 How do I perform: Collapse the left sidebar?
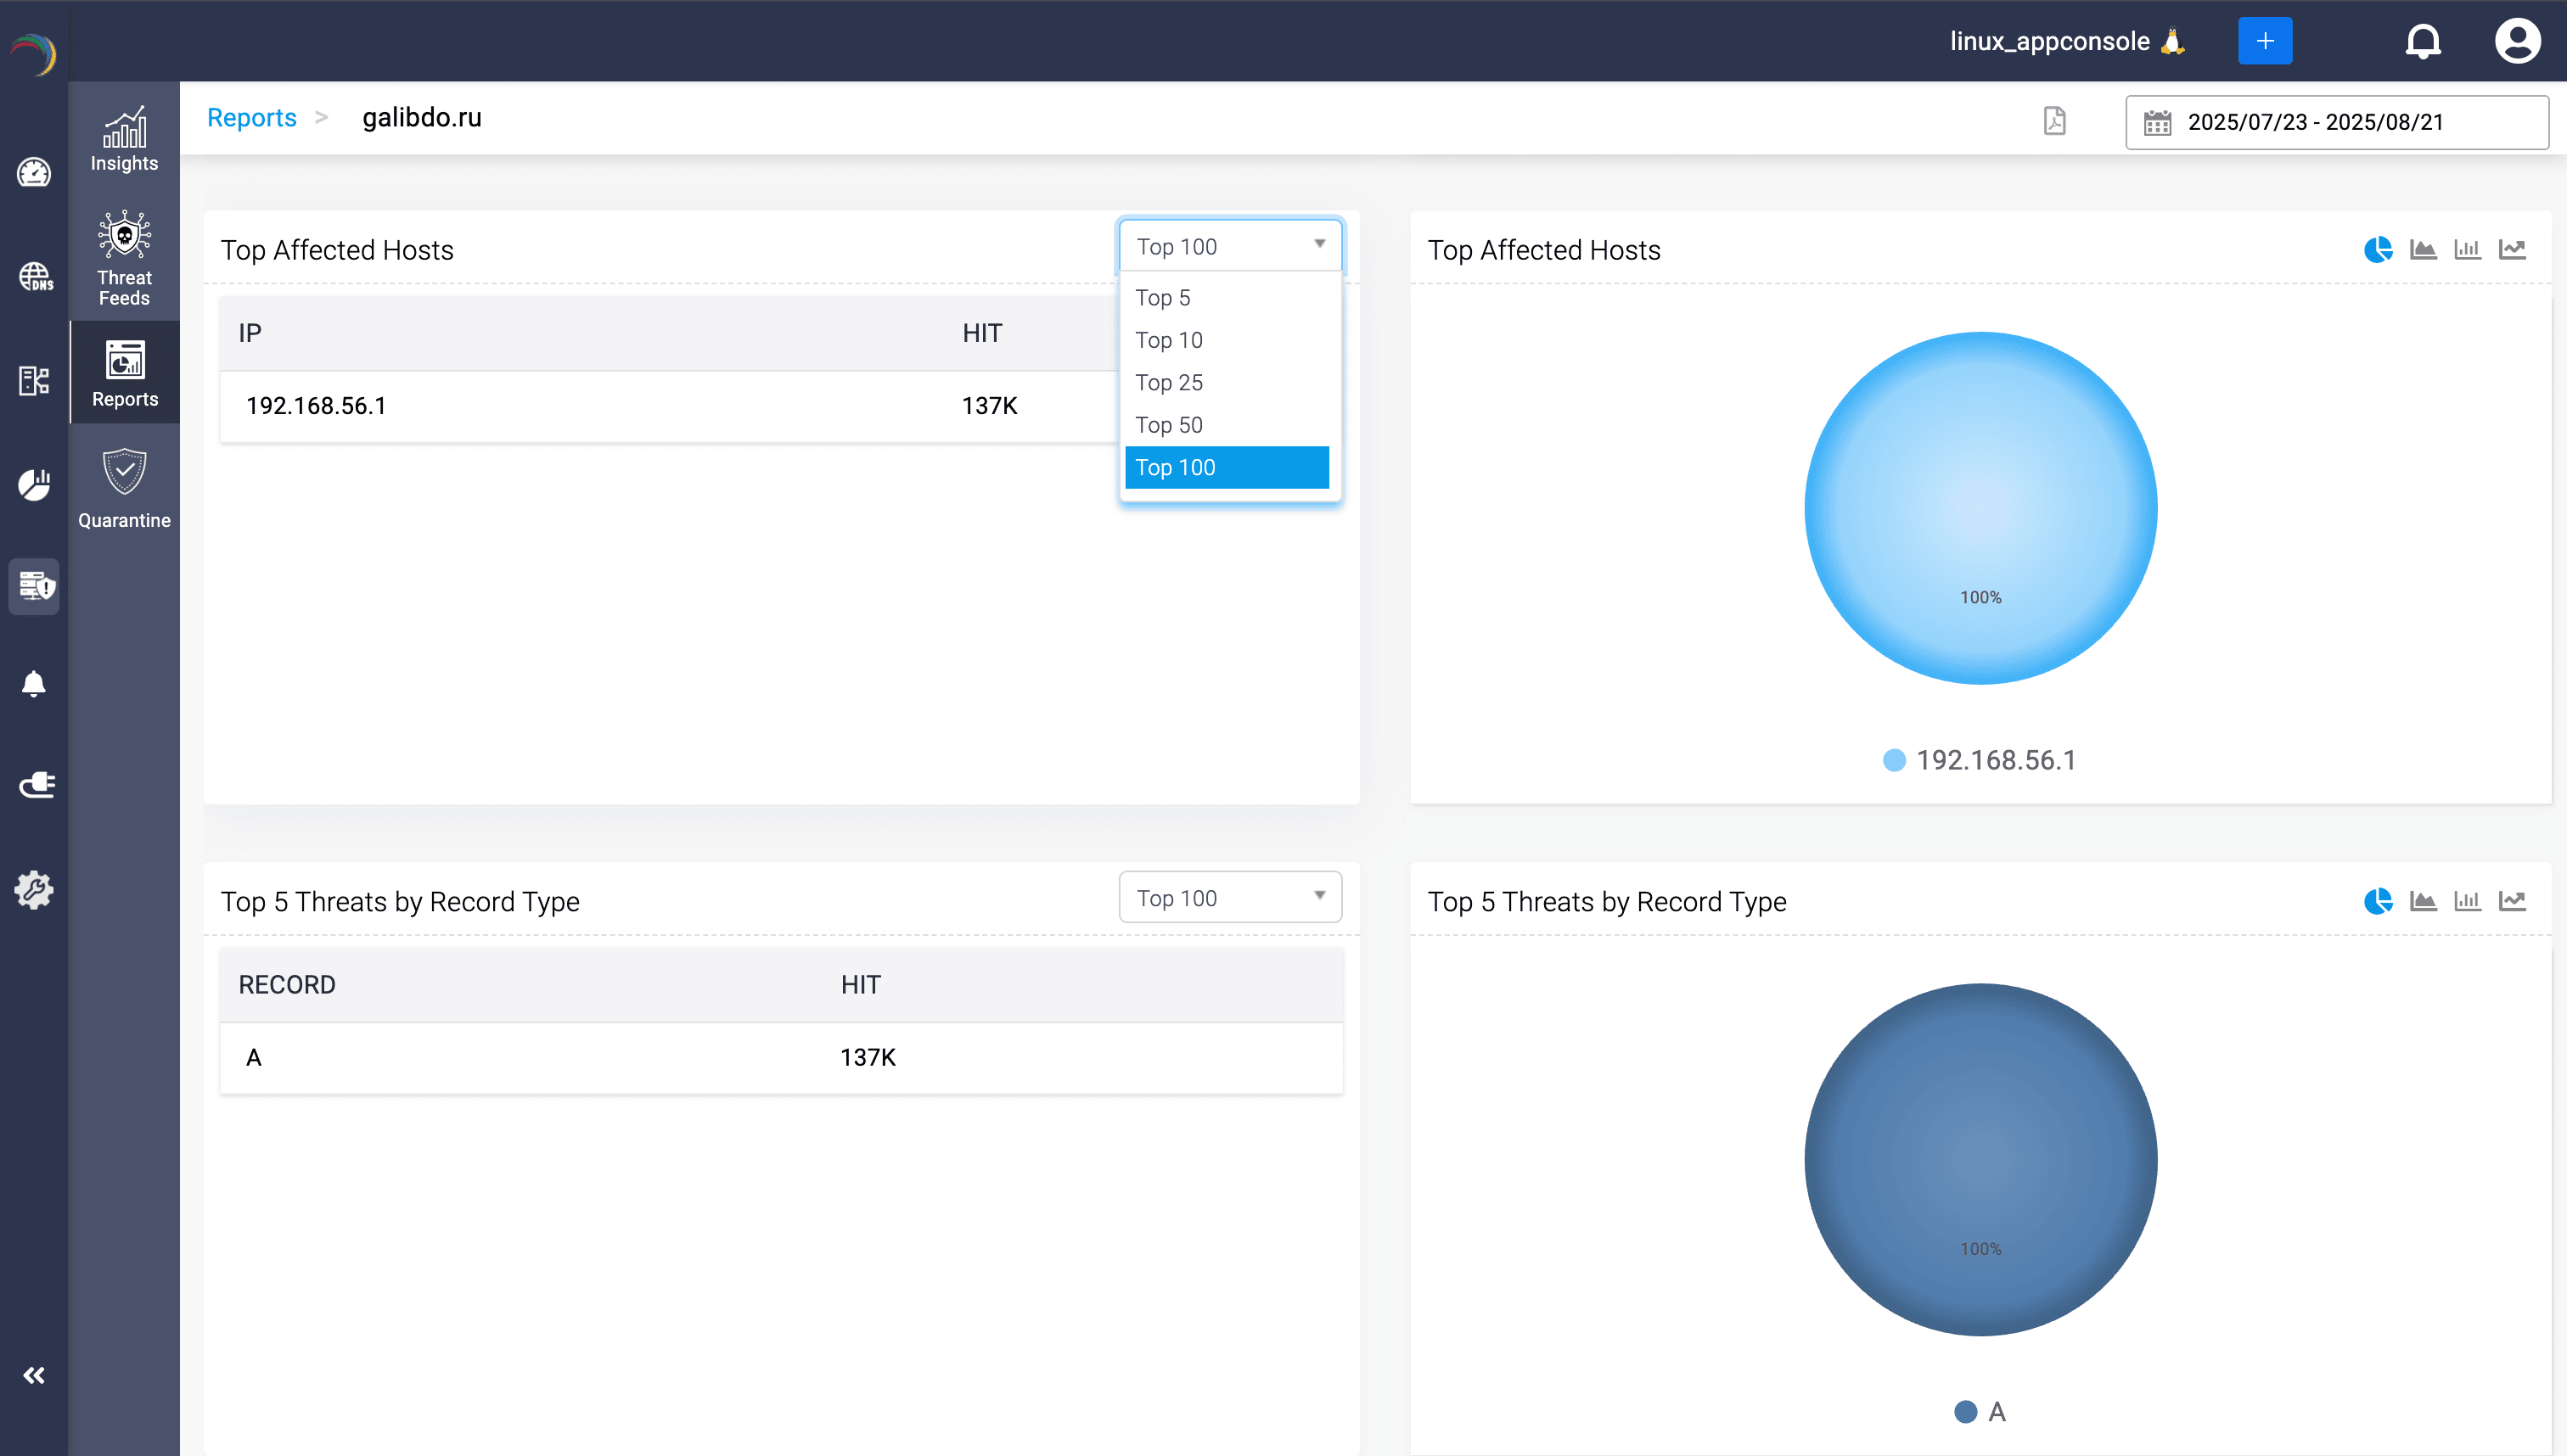[x=34, y=1374]
